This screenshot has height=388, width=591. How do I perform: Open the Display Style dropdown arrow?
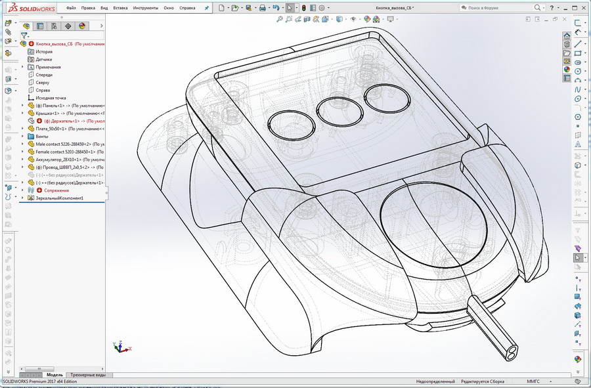coord(346,20)
